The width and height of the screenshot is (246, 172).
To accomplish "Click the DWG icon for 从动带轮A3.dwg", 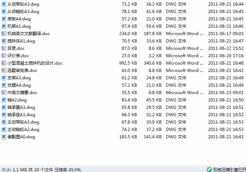I will coord(4,4).
